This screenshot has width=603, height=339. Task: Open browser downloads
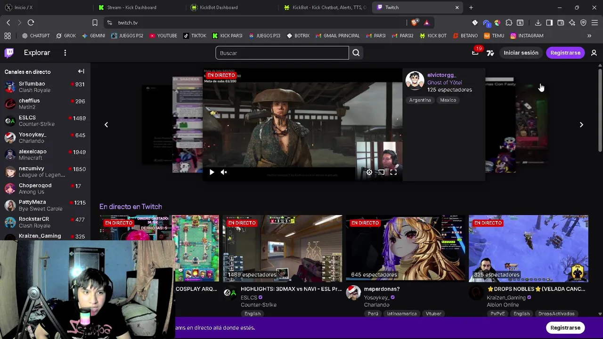pos(538,23)
